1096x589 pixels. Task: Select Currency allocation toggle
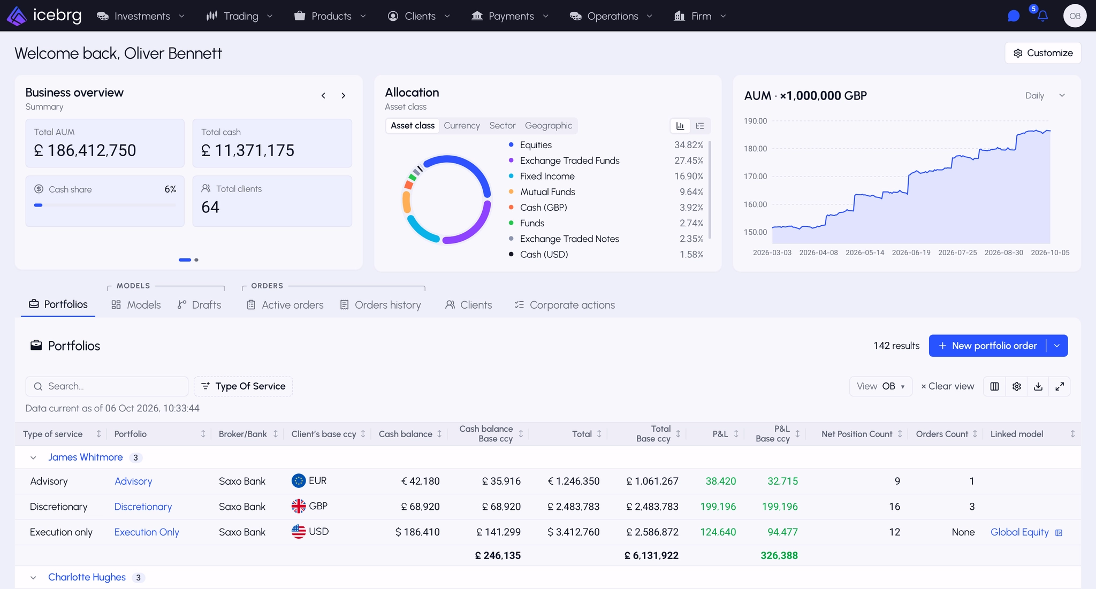(462, 126)
